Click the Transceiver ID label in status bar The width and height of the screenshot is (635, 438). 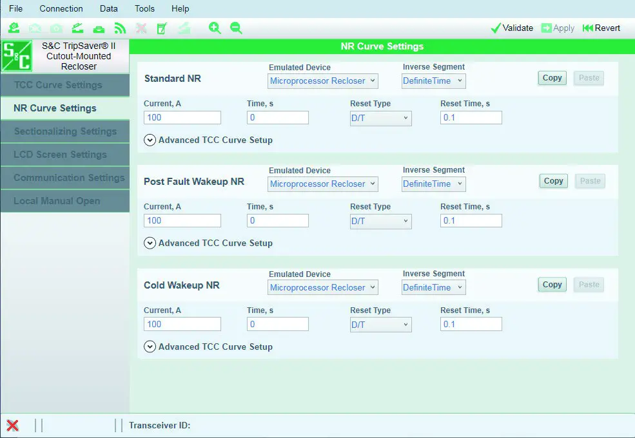[x=160, y=426]
